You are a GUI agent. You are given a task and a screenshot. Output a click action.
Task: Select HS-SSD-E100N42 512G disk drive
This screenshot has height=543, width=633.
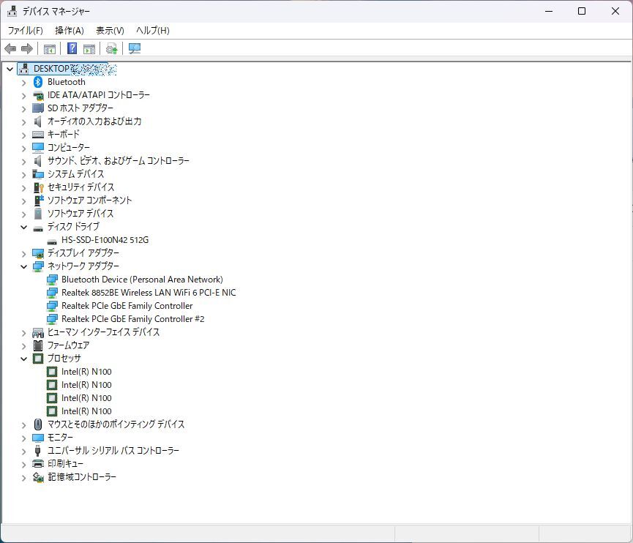click(105, 240)
